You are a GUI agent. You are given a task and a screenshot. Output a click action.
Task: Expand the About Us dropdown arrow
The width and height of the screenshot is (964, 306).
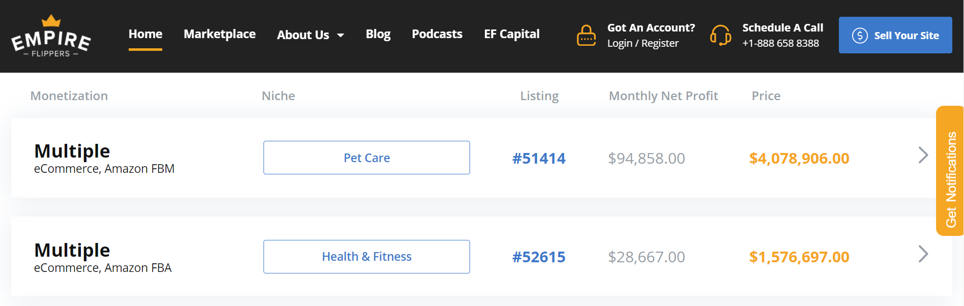coord(341,35)
